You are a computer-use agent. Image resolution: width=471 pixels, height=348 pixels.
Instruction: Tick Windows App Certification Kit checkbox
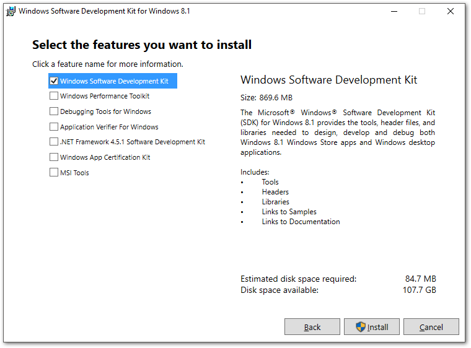pos(54,157)
